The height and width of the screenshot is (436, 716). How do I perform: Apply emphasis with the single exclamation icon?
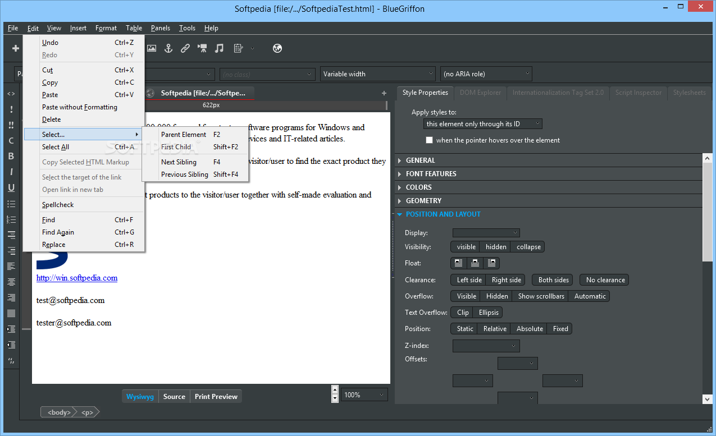11,109
